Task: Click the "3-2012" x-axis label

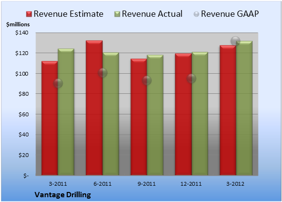Action: [x=235, y=184]
